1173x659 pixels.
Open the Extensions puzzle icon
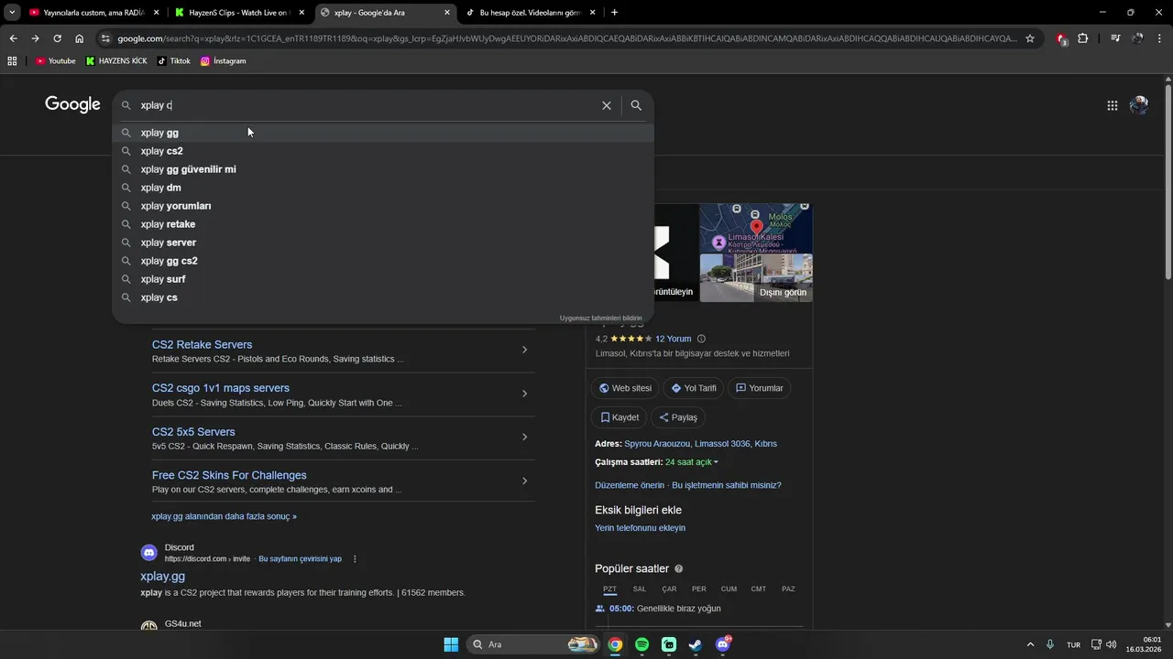tap(1083, 38)
